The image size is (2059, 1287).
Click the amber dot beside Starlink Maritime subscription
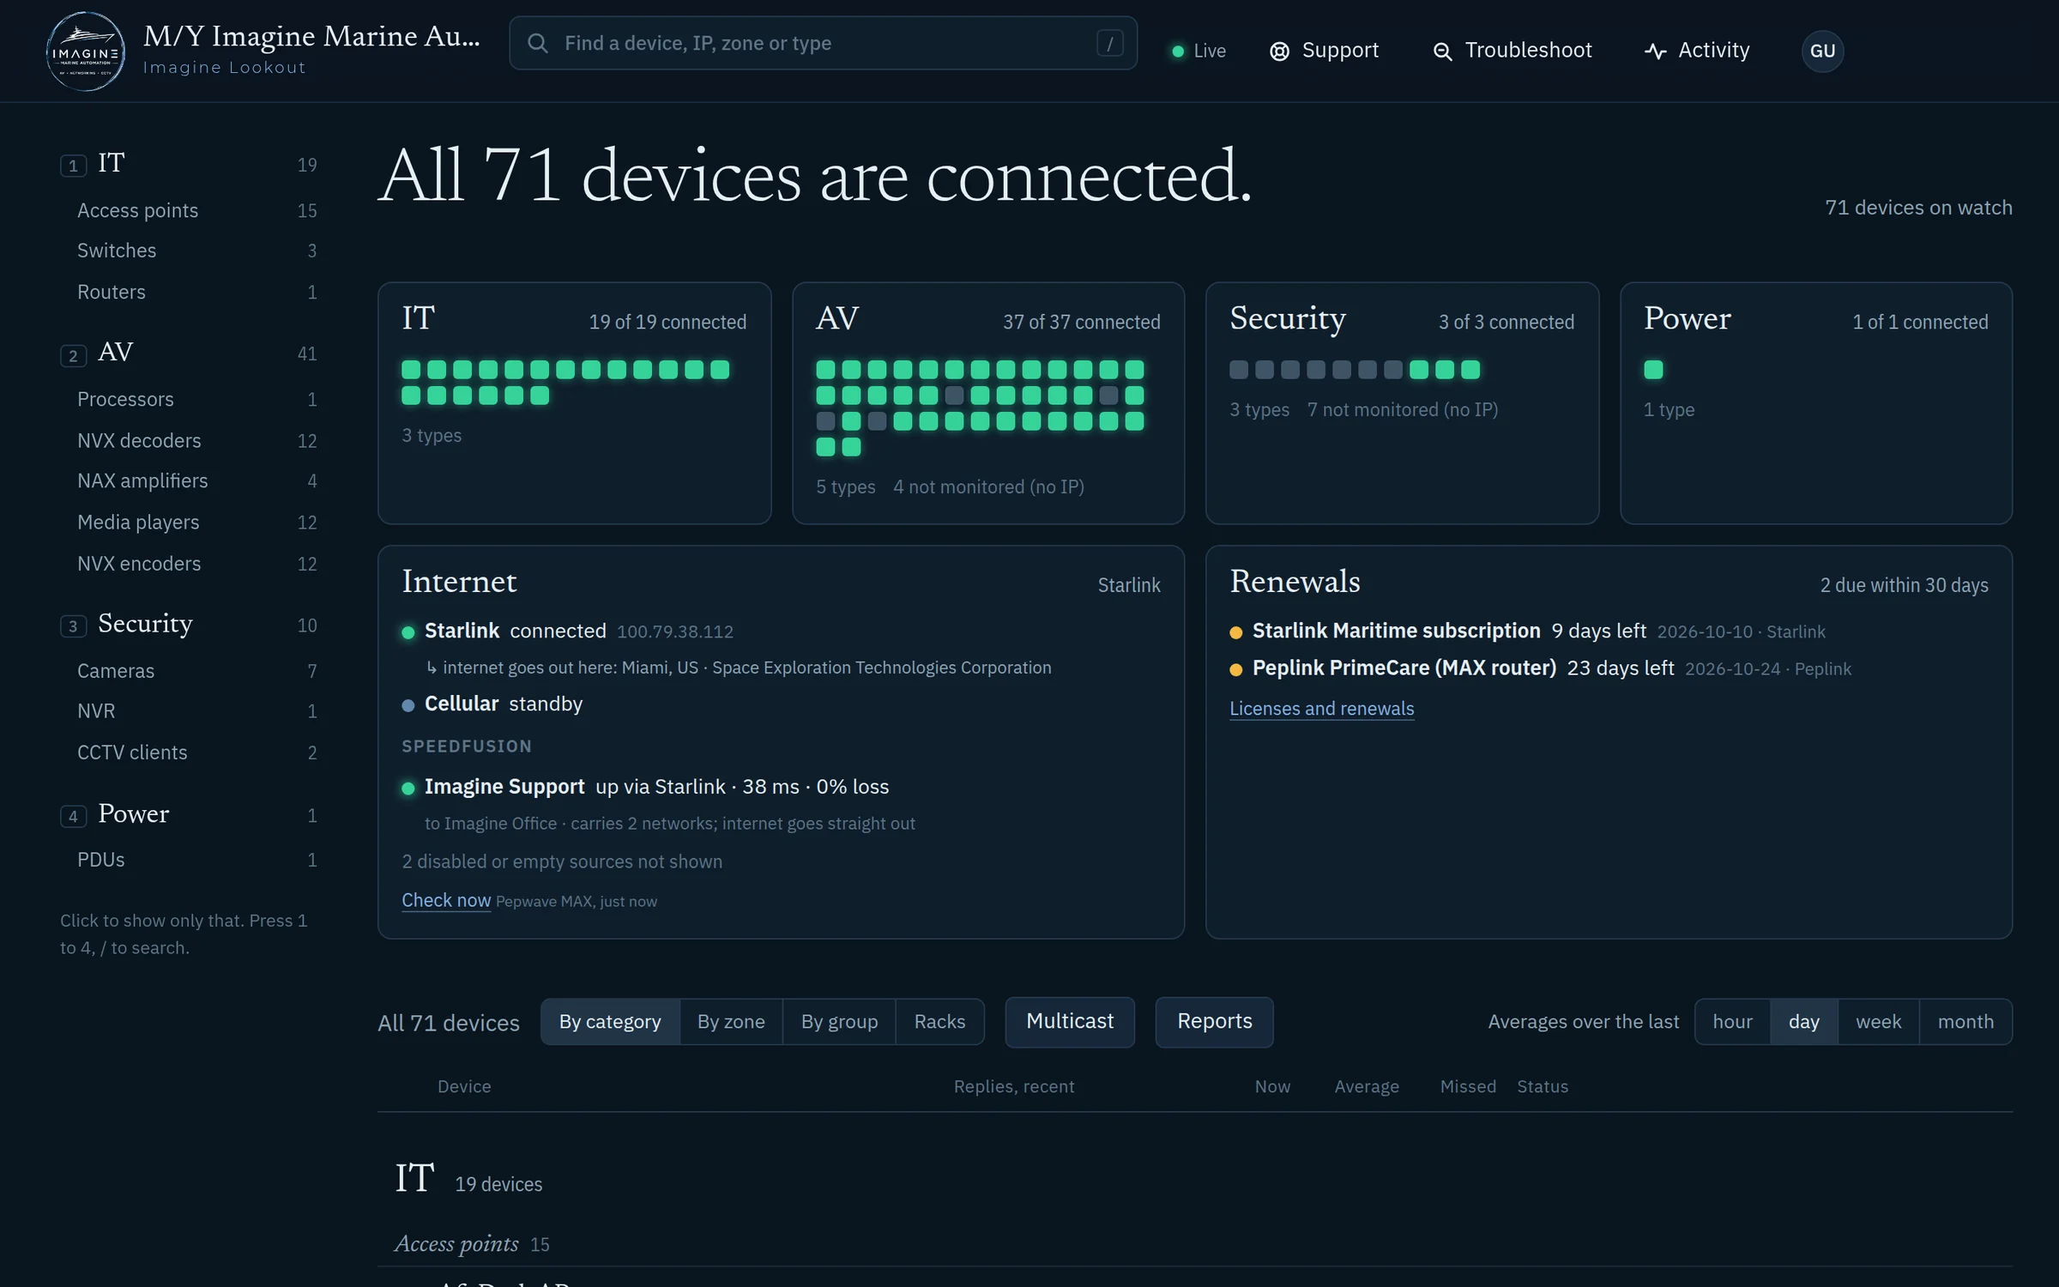[x=1236, y=632]
